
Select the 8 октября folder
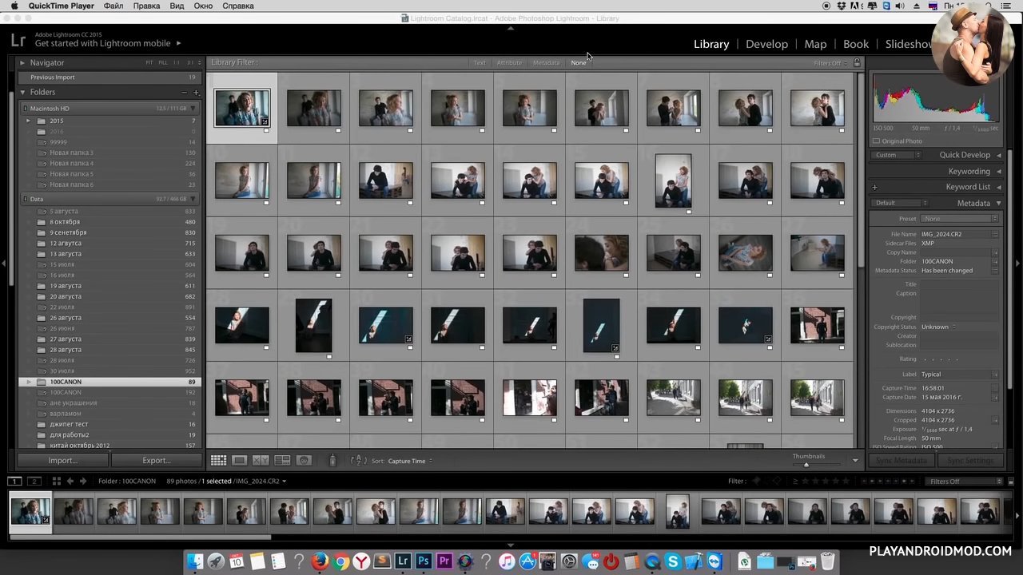point(65,222)
